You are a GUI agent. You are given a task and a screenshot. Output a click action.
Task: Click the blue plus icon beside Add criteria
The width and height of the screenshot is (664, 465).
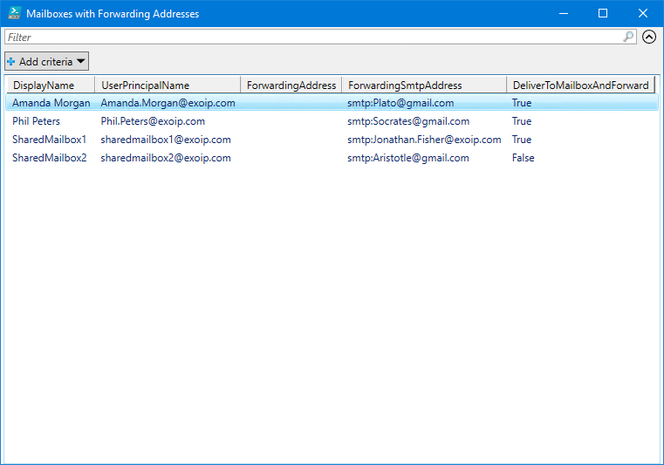point(11,61)
